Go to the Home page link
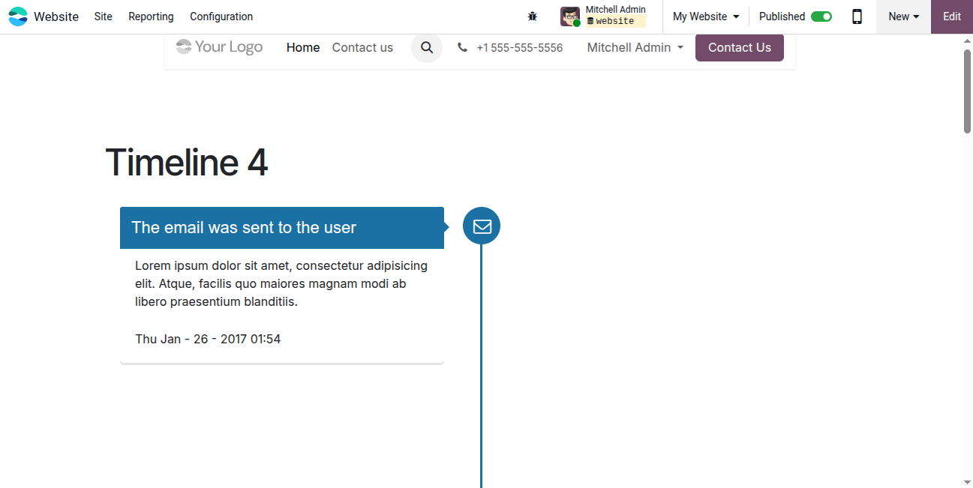Image resolution: width=973 pixels, height=488 pixels. click(303, 47)
